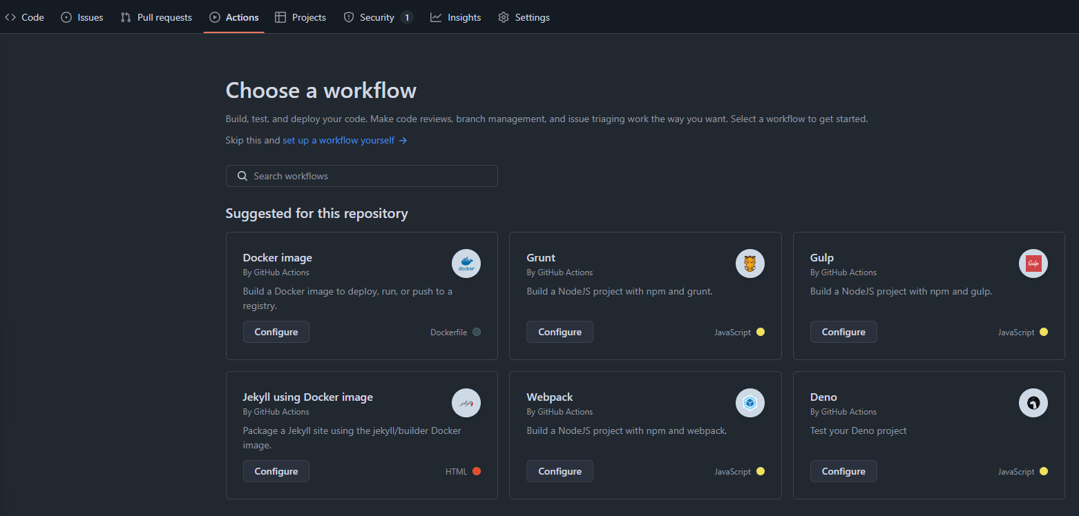Click the JavaScript label on the Webpack card

pyautogui.click(x=733, y=472)
